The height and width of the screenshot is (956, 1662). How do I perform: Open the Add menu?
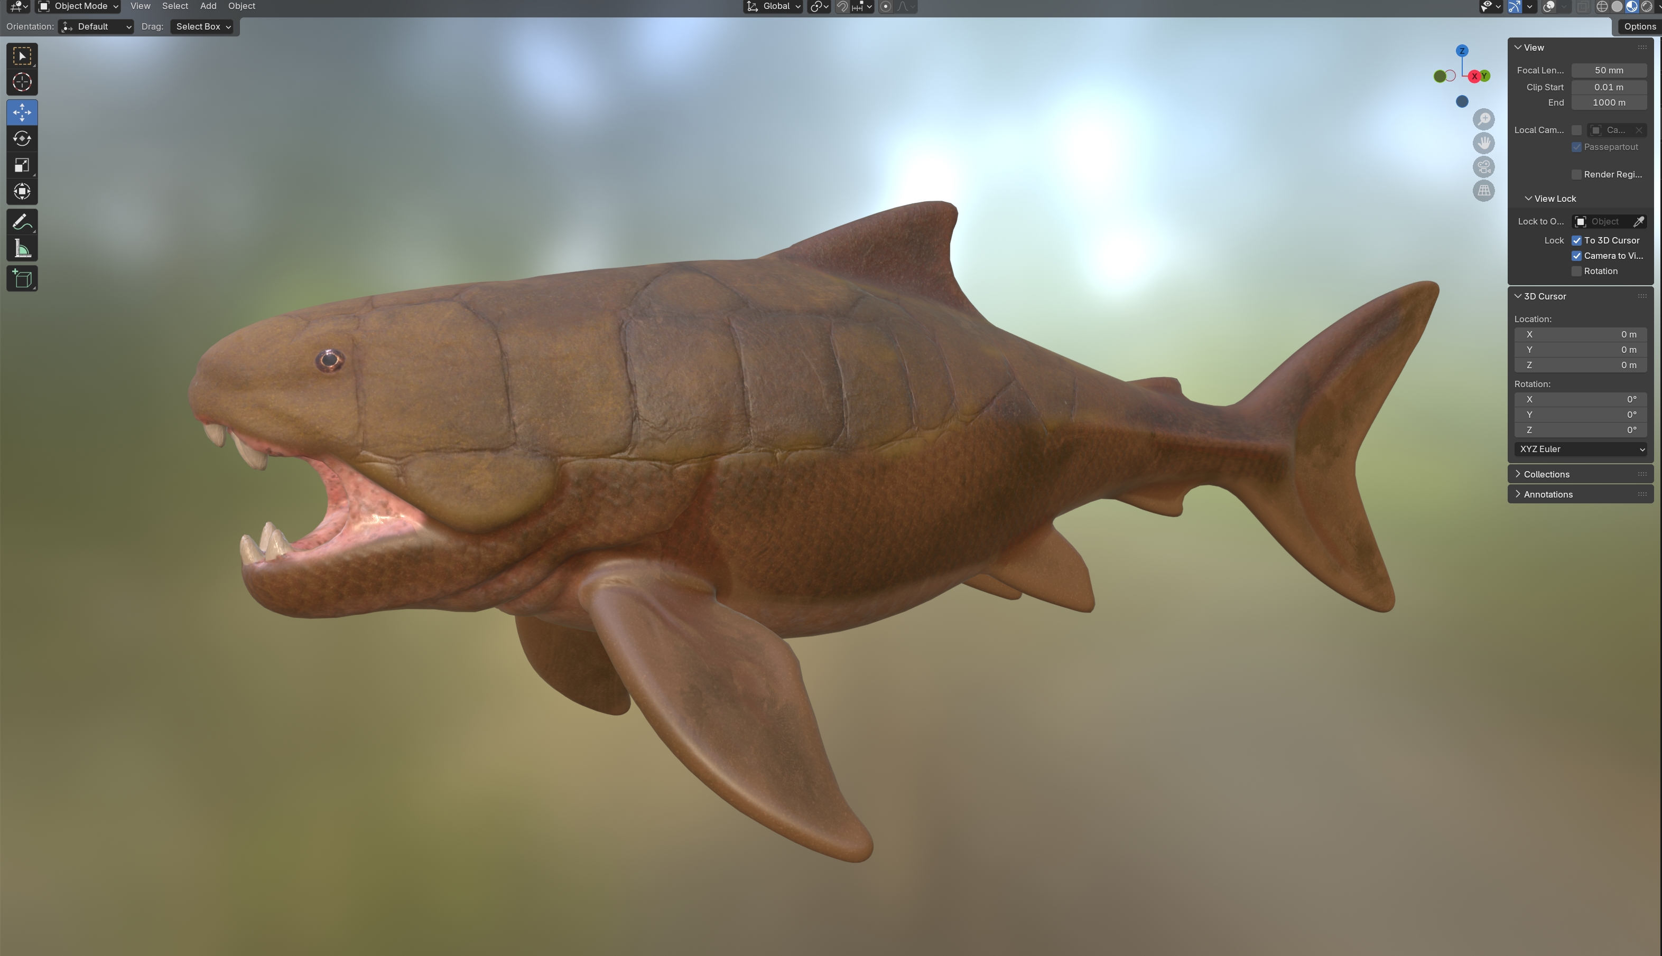[208, 6]
